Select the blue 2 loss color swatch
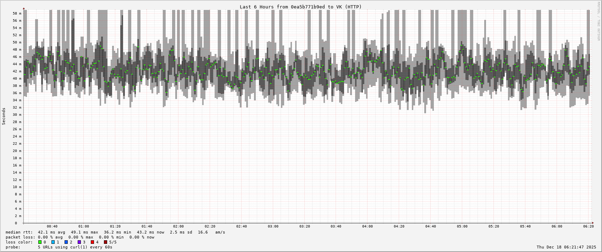The width and height of the screenshot is (602, 252). pos(66,242)
